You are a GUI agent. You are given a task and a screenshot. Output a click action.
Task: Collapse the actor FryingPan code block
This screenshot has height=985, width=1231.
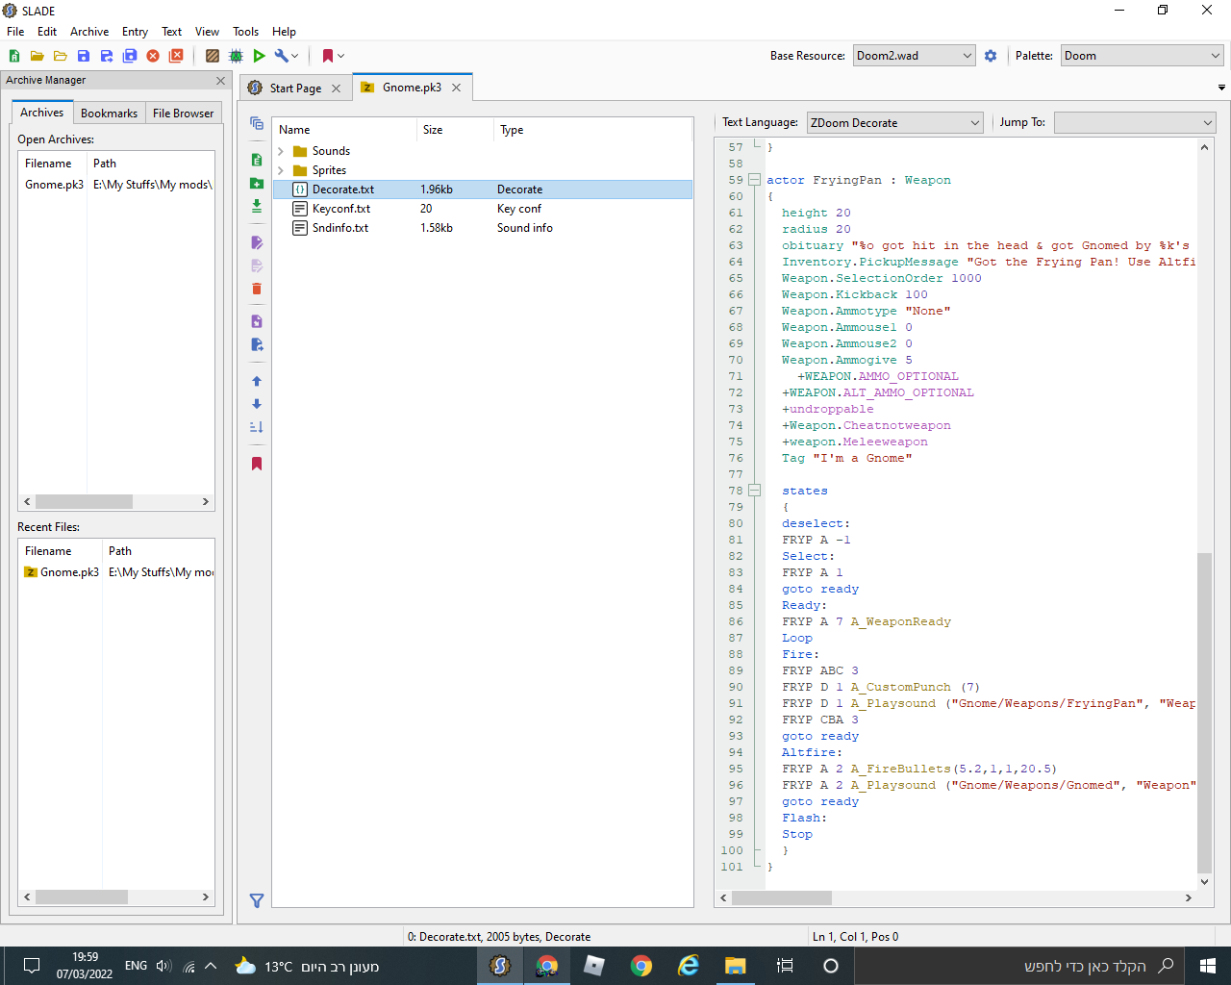[x=755, y=180]
